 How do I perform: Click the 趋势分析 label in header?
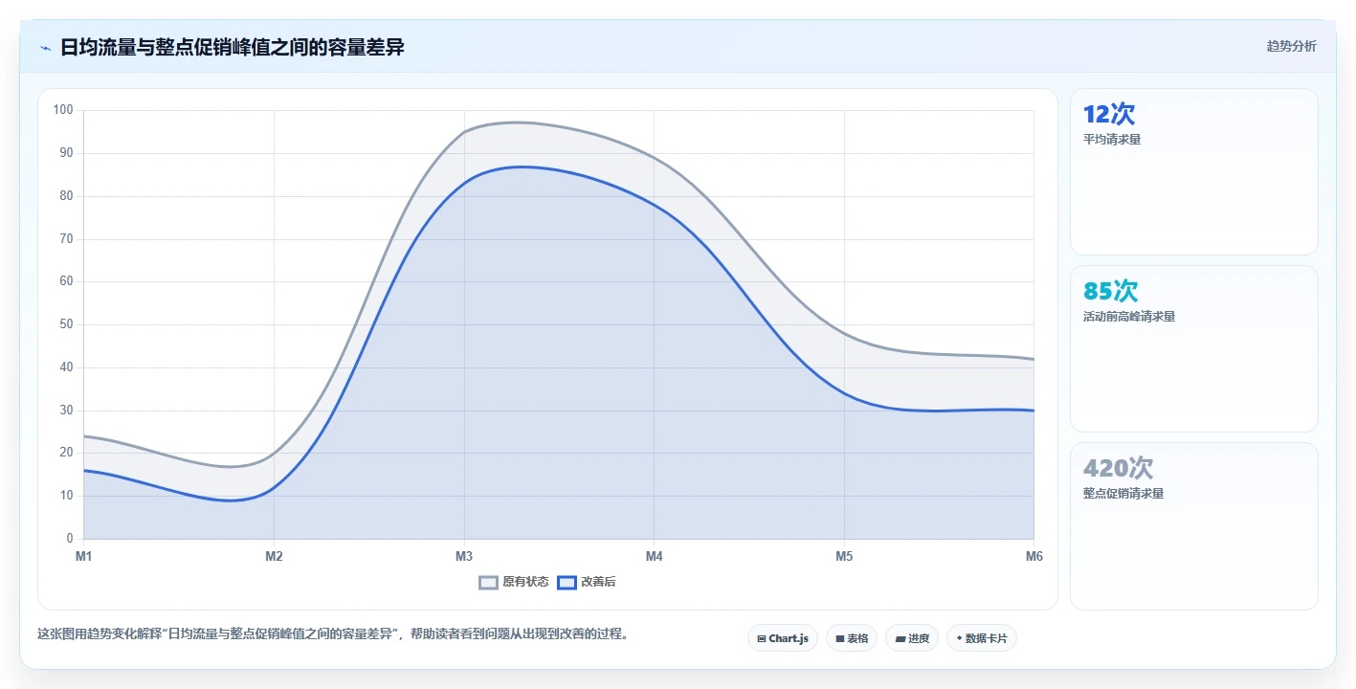[1291, 46]
